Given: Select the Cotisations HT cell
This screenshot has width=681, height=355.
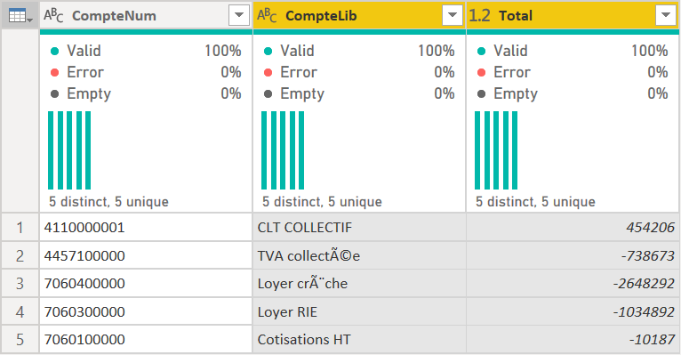Looking at the screenshot, I should [359, 339].
